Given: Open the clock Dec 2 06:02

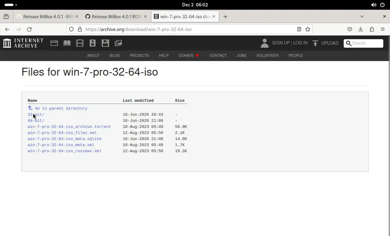Looking at the screenshot, I should coord(195,5).
